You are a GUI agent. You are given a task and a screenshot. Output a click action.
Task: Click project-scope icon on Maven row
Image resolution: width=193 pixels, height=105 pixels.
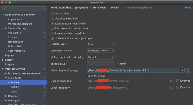tap(44, 83)
